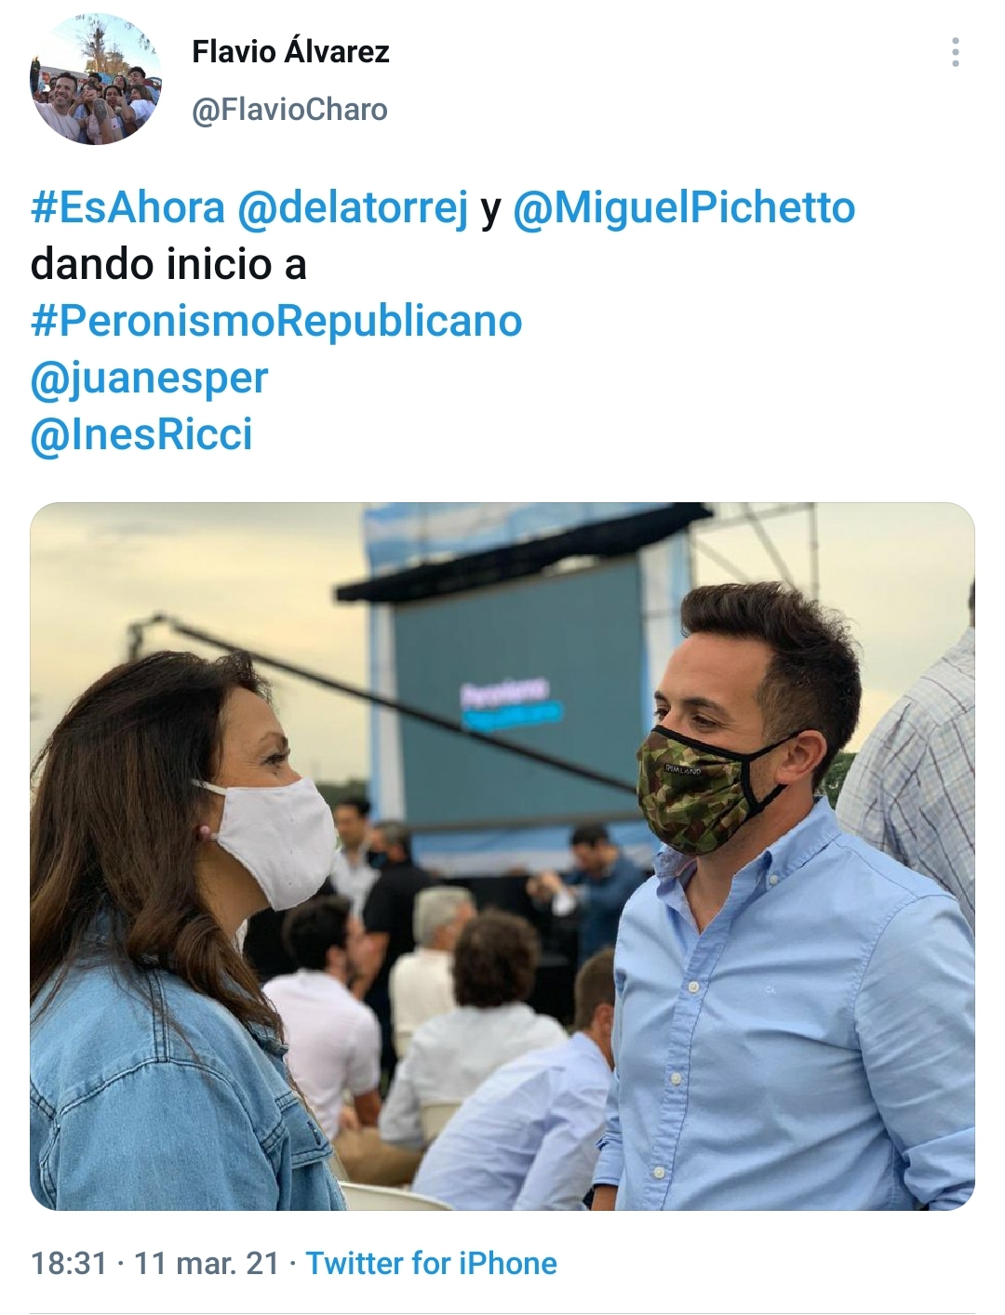Open the @delatorrej mention
The image size is (1005, 1315).
pyautogui.click(x=353, y=208)
